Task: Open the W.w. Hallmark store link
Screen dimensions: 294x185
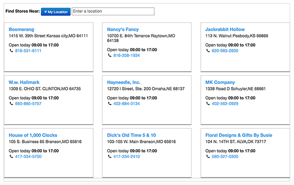Action: (x=24, y=82)
